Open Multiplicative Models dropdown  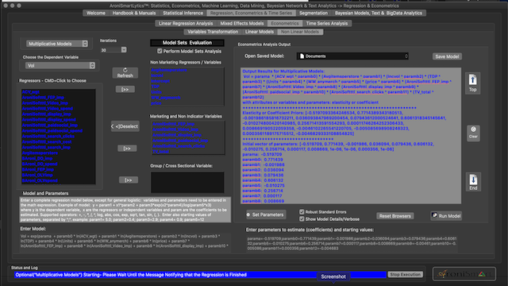click(x=57, y=44)
